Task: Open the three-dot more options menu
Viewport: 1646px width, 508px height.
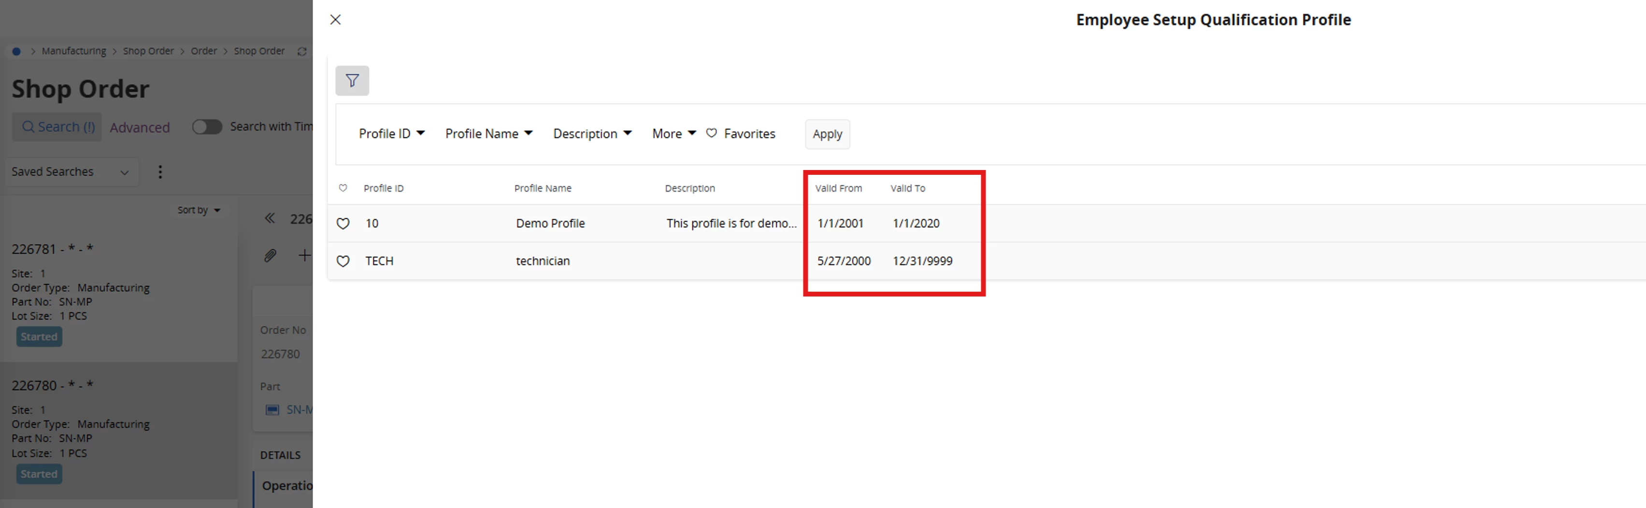Action: click(160, 172)
